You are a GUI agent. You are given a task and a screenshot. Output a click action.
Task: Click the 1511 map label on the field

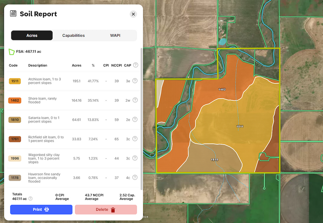(239, 126)
